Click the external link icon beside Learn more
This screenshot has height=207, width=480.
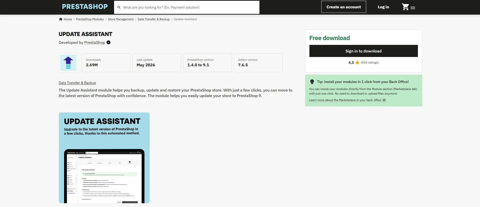pyautogui.click(x=384, y=100)
